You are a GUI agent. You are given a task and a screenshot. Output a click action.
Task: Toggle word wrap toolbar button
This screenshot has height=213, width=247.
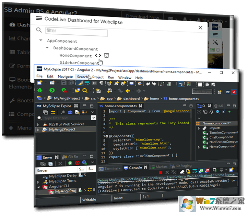click(x=87, y=83)
